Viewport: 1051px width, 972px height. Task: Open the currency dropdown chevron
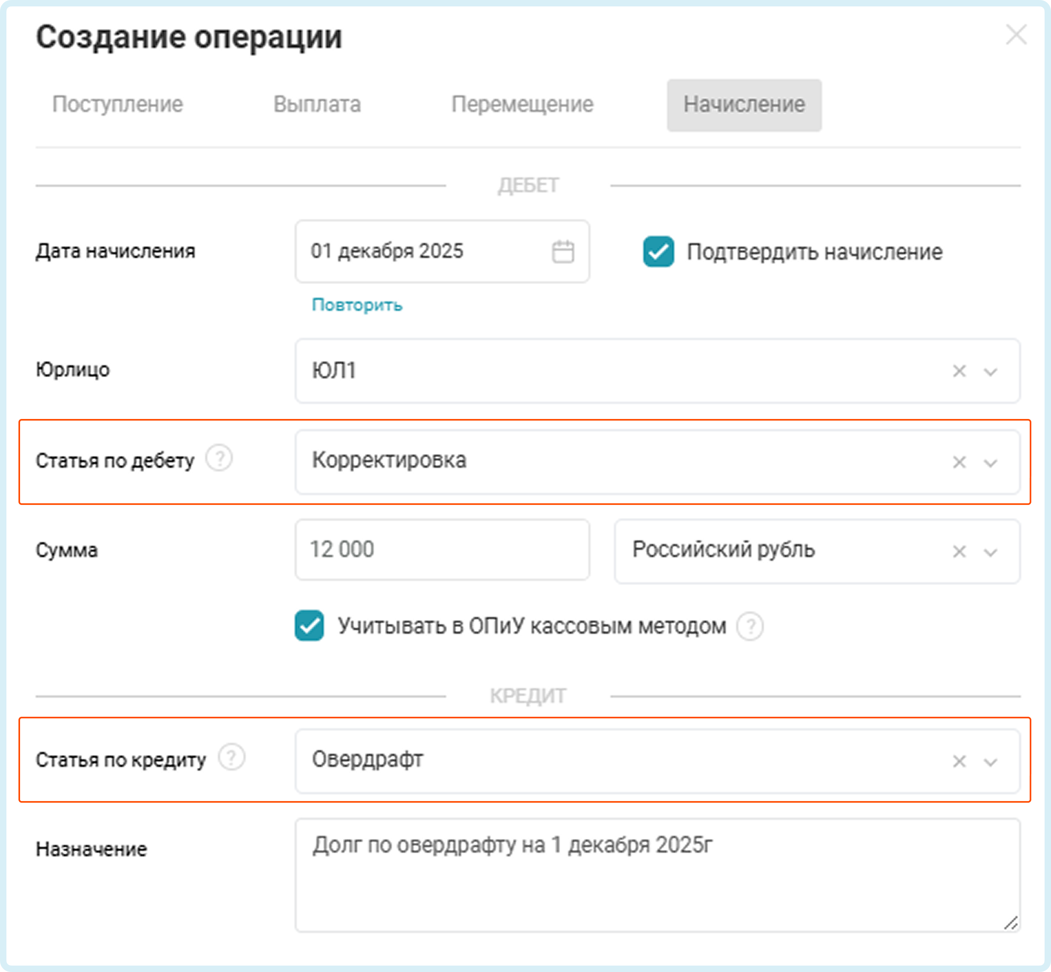990,552
